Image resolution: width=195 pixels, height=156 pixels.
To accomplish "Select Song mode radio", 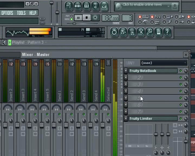I will [71, 19].
